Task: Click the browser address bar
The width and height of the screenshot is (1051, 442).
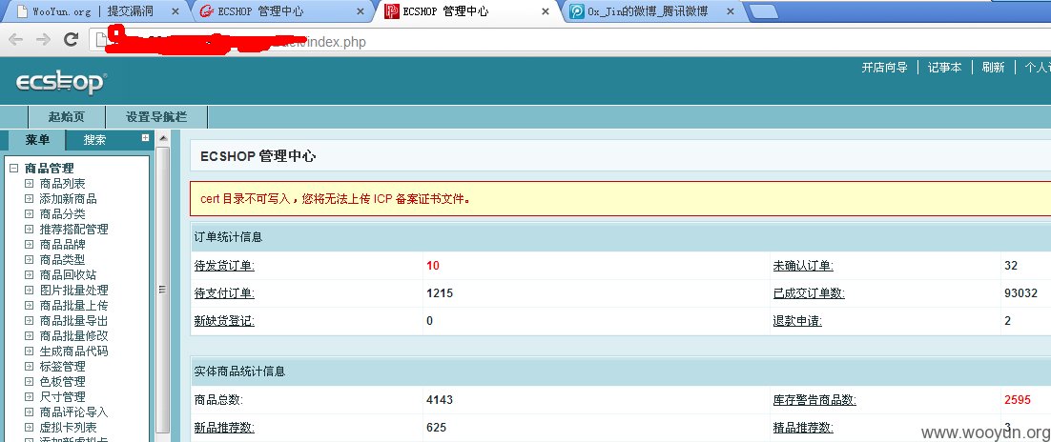Action: (x=569, y=41)
